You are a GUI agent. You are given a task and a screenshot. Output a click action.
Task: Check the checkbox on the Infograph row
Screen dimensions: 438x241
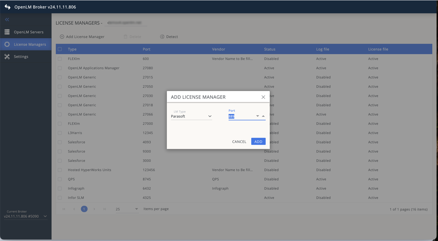coord(60,188)
